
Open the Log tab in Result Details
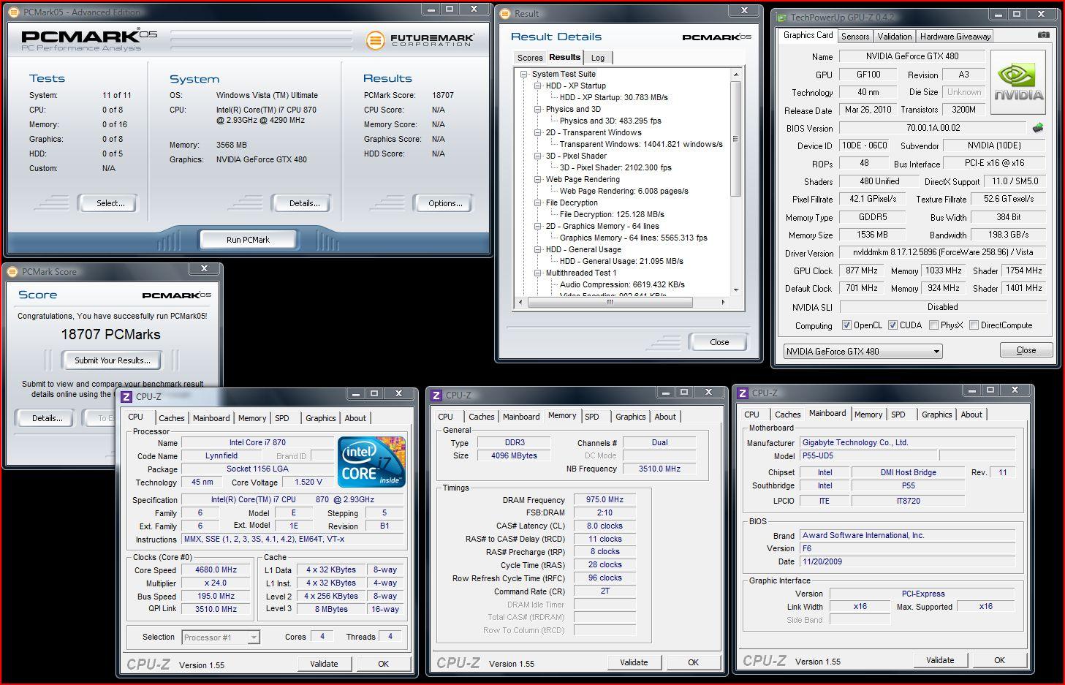tap(598, 58)
